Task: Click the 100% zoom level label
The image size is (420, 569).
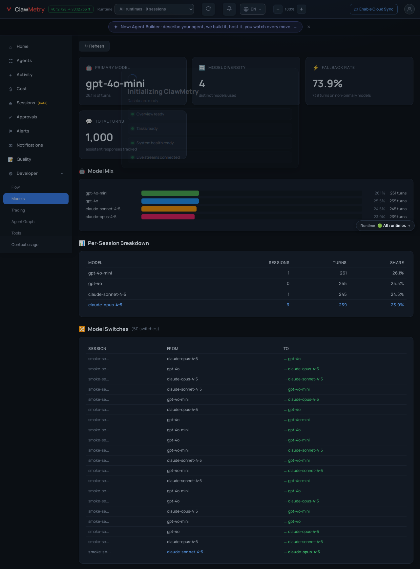Action: point(289,9)
